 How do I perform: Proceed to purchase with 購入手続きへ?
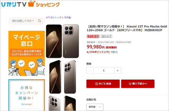[x=138, y=84]
